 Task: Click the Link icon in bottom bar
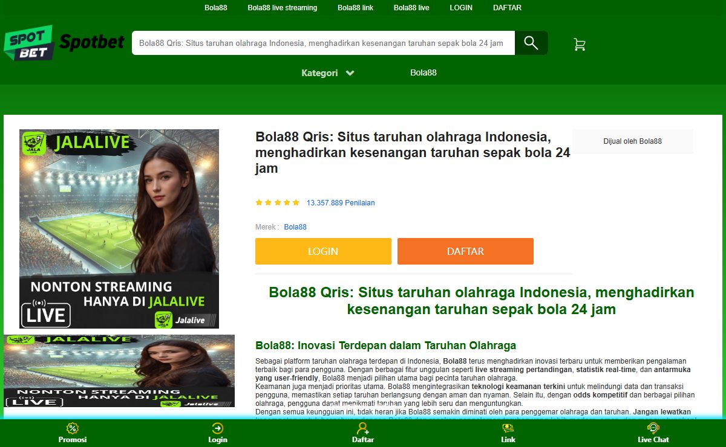tap(508, 428)
